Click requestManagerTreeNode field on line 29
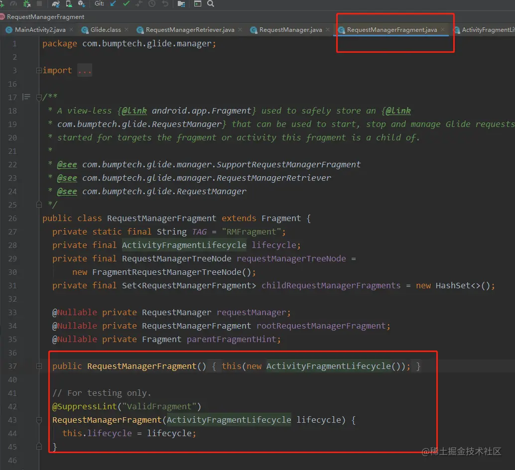 [x=291, y=258]
